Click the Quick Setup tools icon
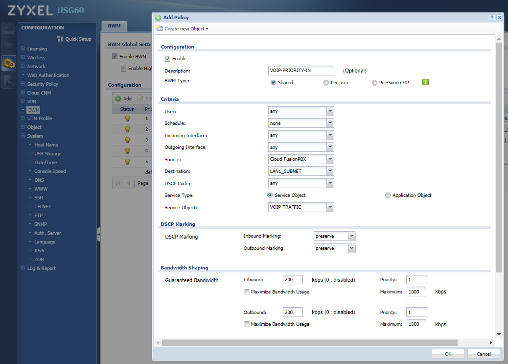508x364 pixels. (x=60, y=39)
